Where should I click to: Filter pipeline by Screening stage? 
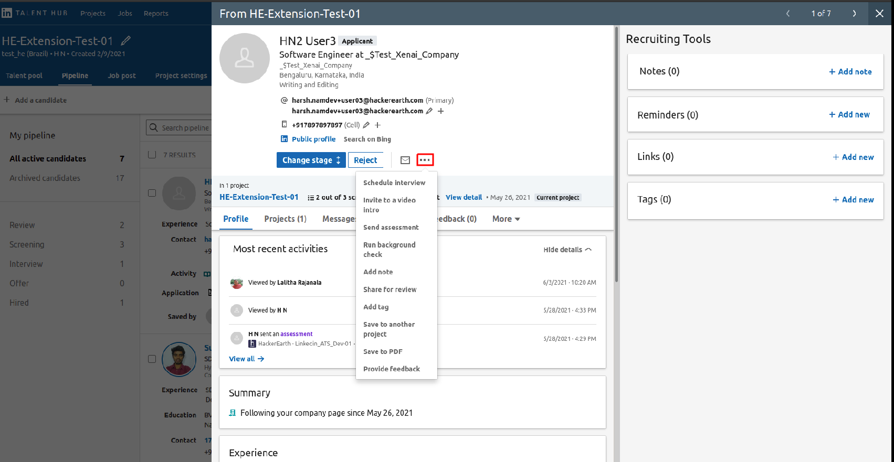(67, 244)
